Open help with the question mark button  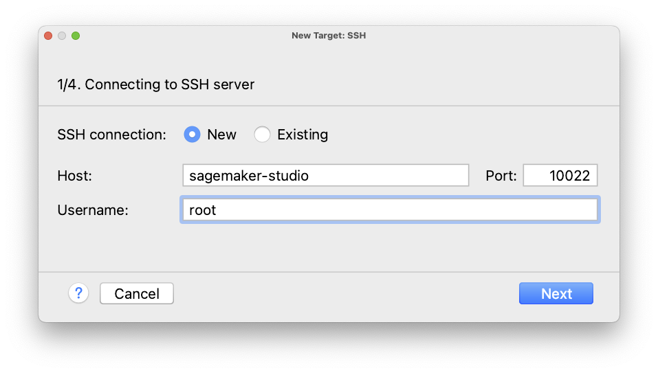pyautogui.click(x=78, y=293)
